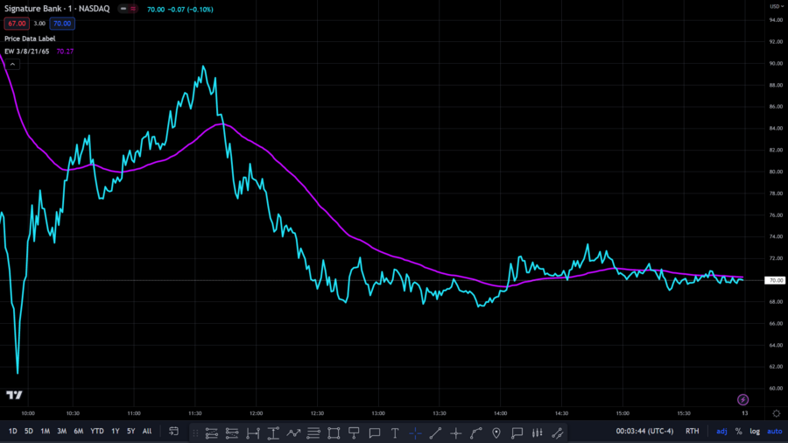Switch to 6M date range
The width and height of the screenshot is (788, 443).
(x=79, y=432)
